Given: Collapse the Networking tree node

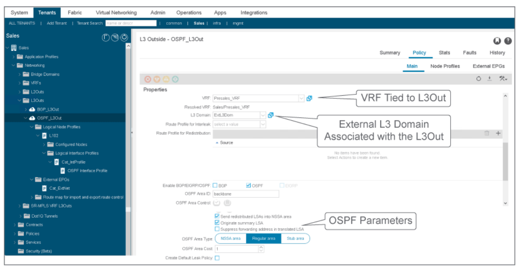Looking at the screenshot, I should click(14, 66).
